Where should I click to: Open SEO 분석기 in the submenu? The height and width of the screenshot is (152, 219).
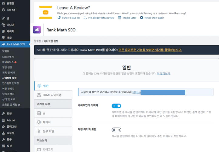8,94
